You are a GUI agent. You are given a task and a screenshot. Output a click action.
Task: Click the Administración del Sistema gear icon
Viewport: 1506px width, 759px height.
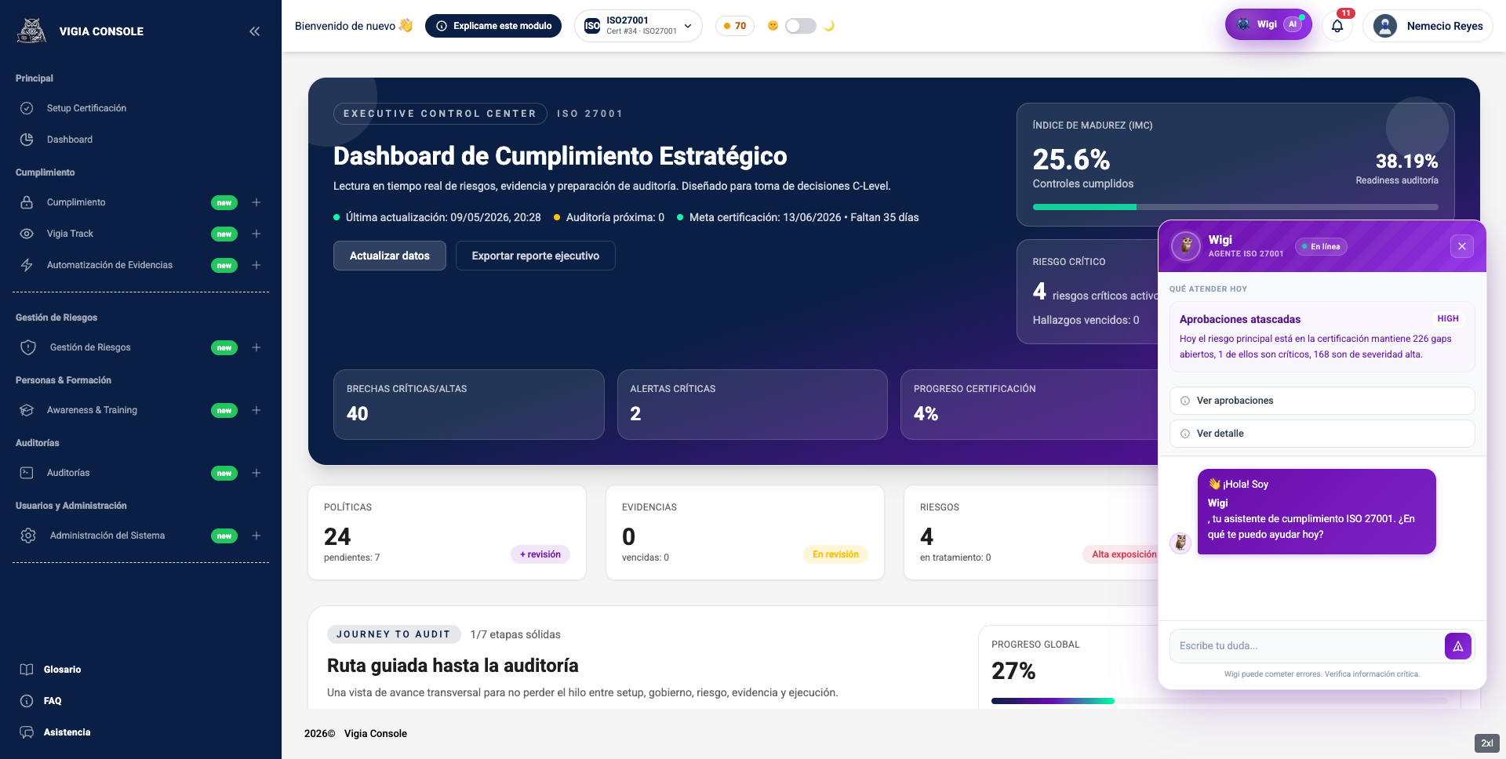(28, 536)
